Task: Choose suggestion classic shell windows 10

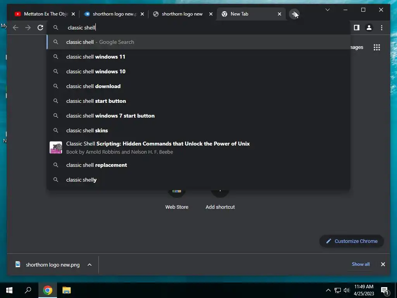Action: coord(198,71)
